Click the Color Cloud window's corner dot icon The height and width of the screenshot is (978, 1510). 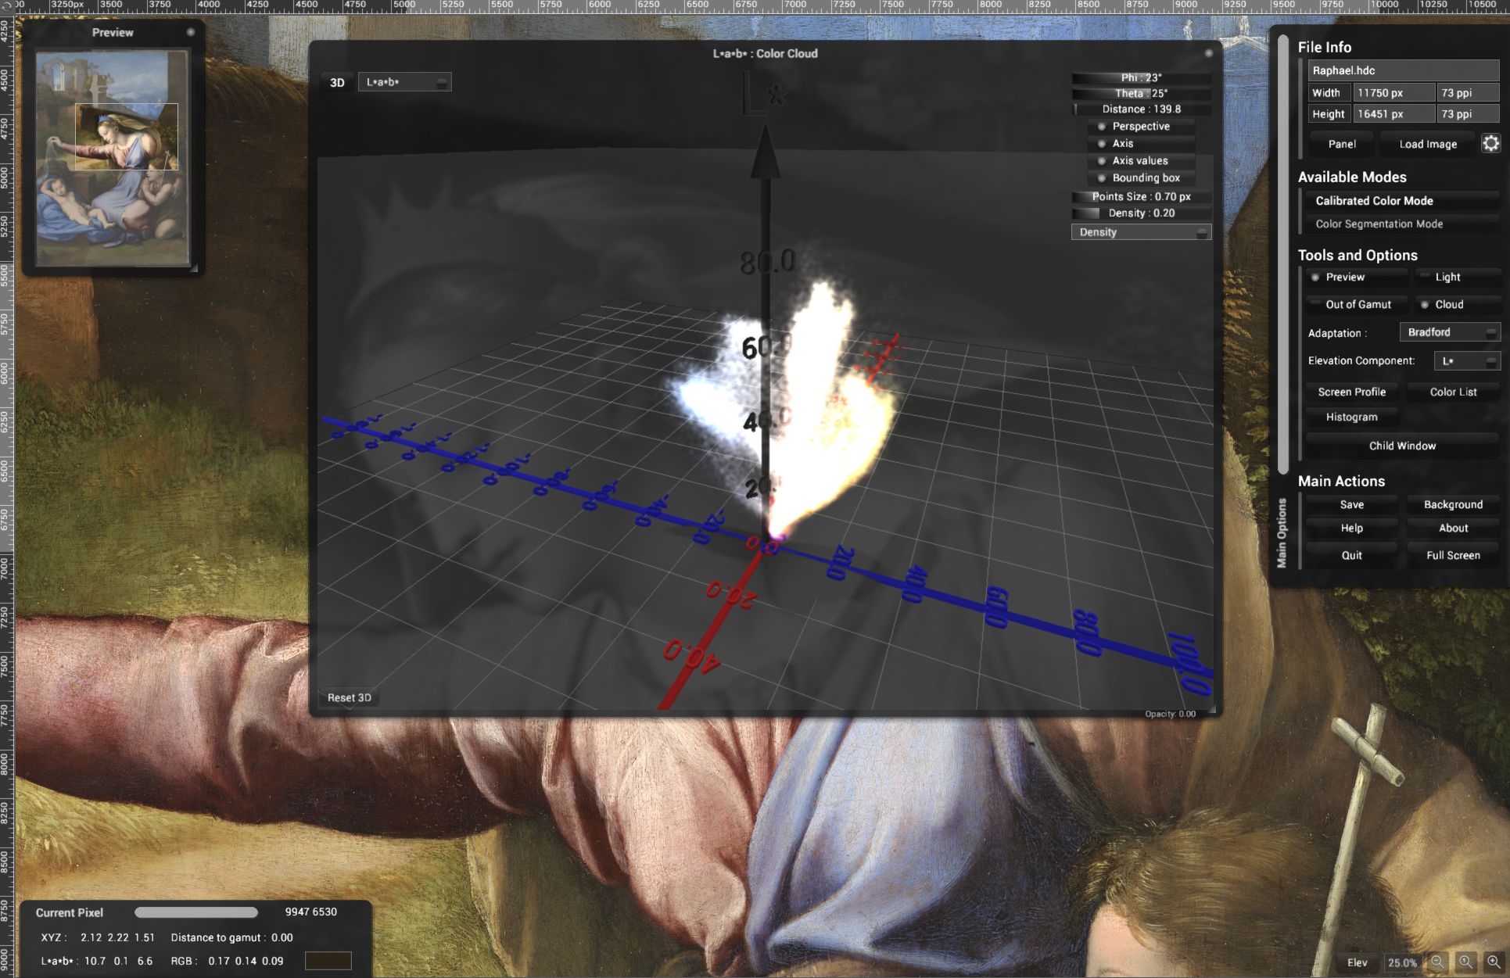click(x=1208, y=53)
